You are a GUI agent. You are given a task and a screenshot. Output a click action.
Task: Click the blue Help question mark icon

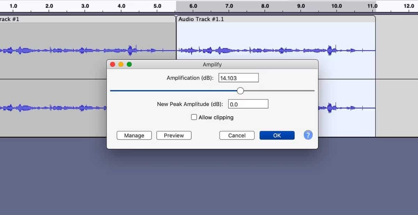308,135
